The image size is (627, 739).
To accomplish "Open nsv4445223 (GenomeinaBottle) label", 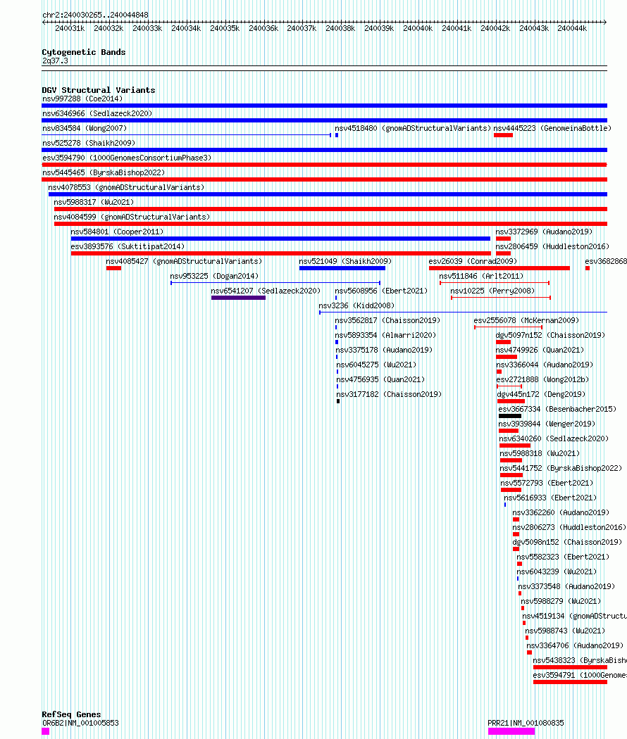I will [x=552, y=128].
